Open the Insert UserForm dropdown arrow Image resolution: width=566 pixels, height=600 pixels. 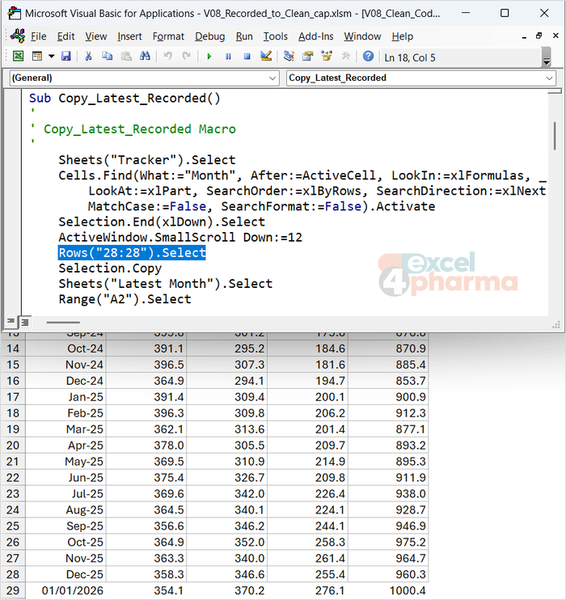click(x=51, y=57)
